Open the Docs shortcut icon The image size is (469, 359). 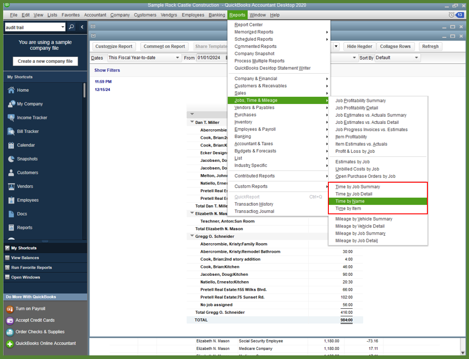click(11, 214)
